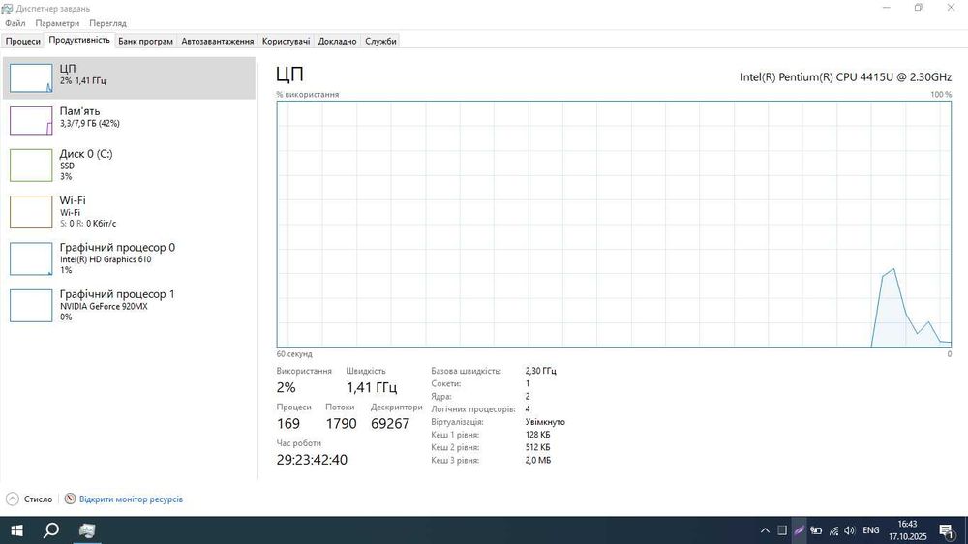Minimize the Task Manager window
The image size is (968, 544).
pos(887,8)
